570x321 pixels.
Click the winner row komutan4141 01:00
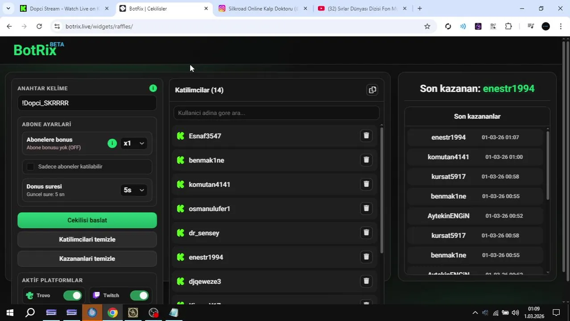point(475,157)
